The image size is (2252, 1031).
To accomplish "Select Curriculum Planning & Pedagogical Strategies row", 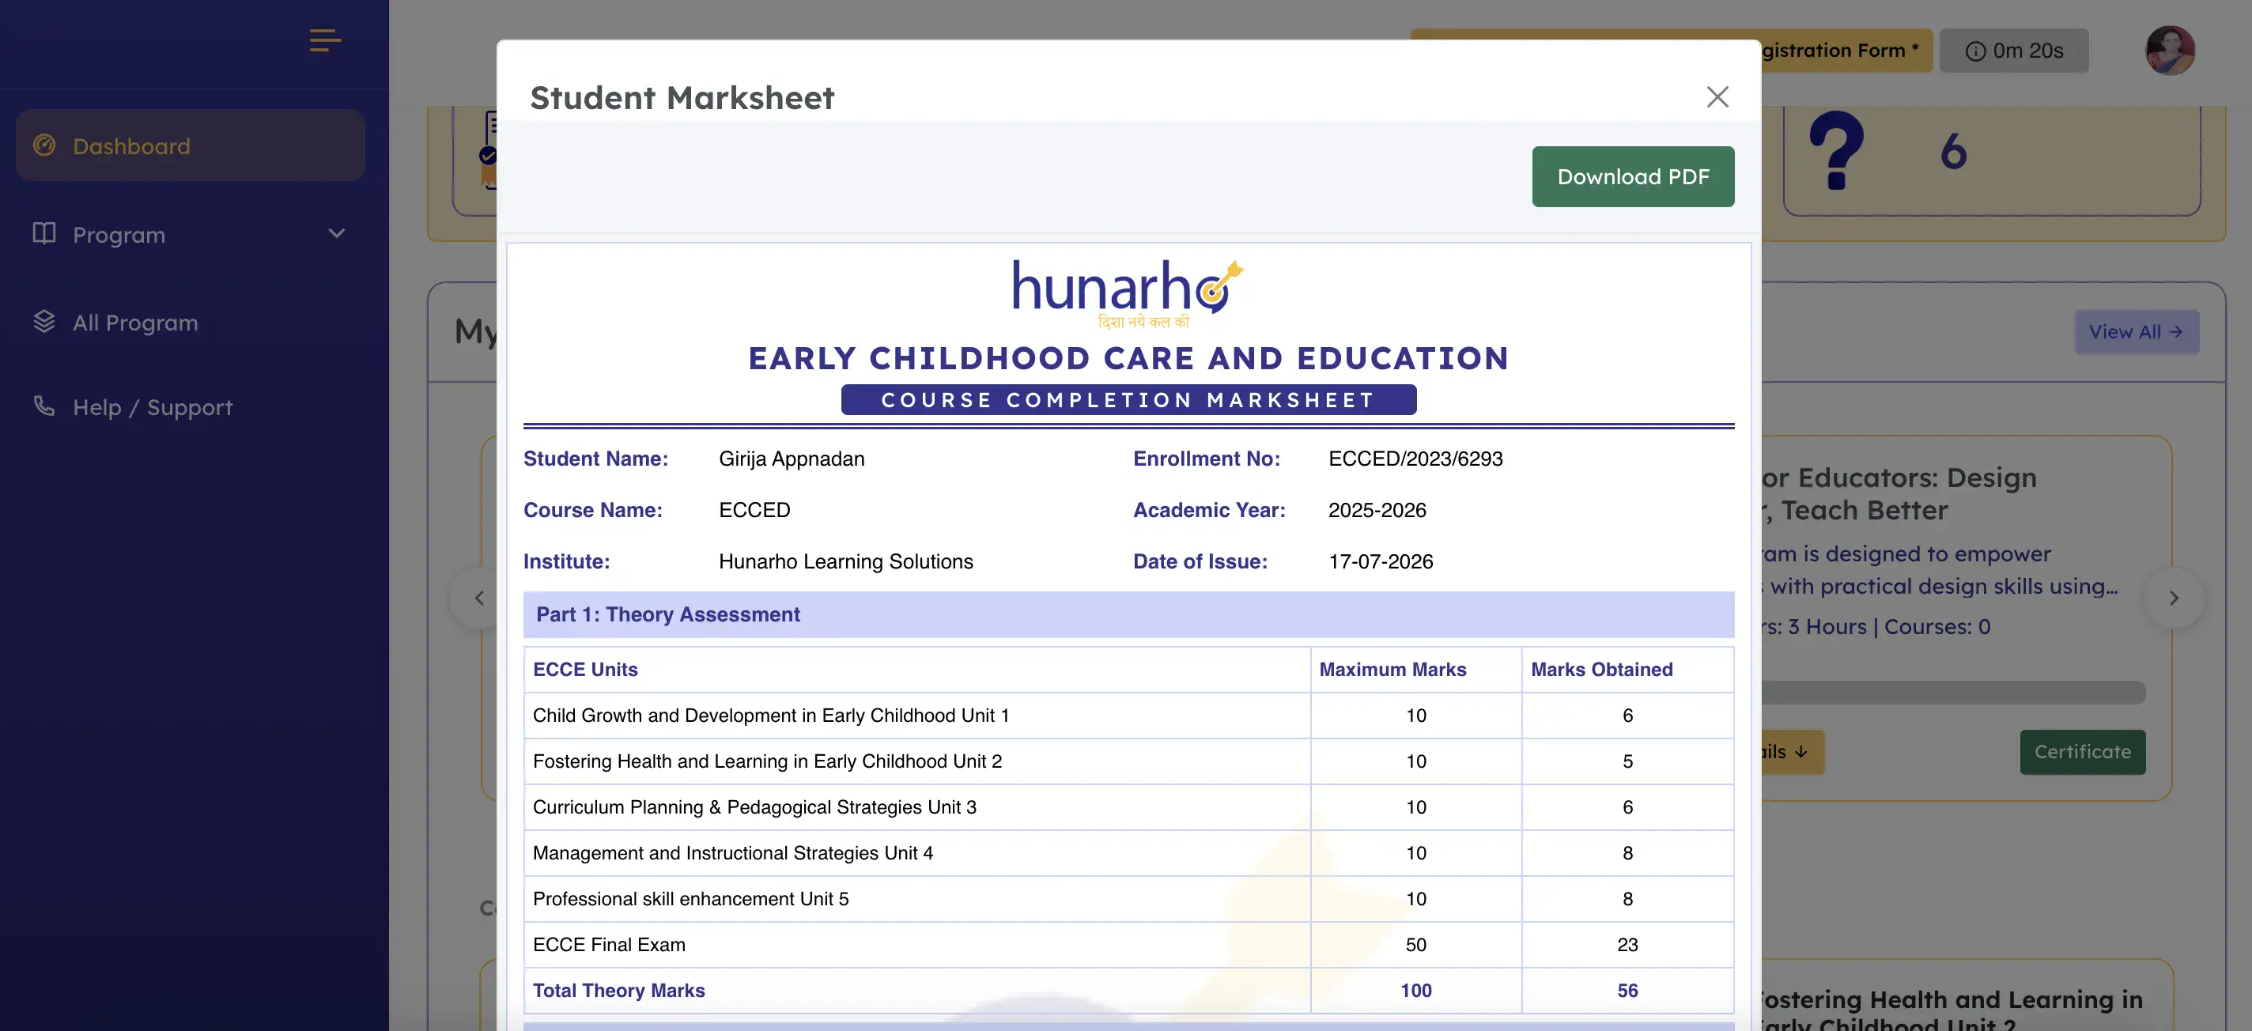I will point(1128,807).
